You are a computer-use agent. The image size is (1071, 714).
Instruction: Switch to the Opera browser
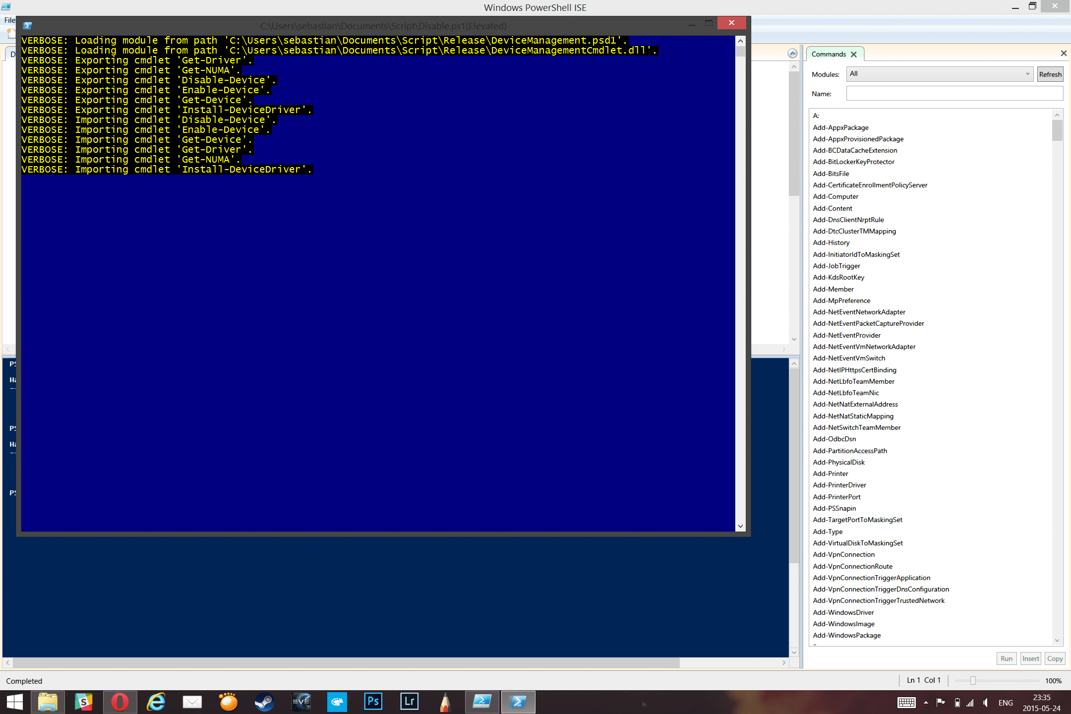coord(120,702)
